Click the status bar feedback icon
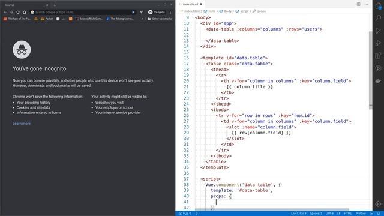 click(372, 214)
